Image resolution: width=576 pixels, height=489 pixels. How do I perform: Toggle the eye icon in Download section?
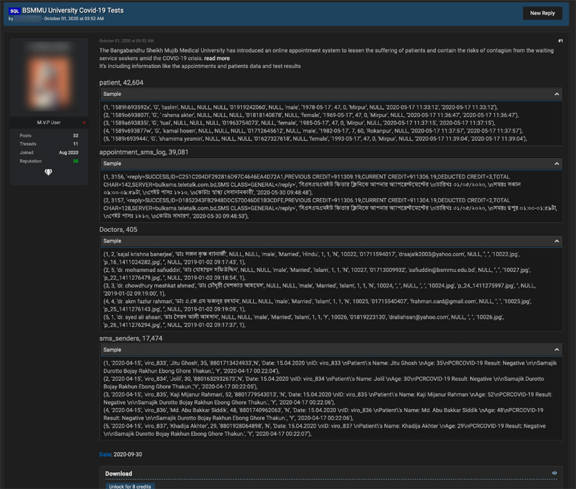[554, 473]
